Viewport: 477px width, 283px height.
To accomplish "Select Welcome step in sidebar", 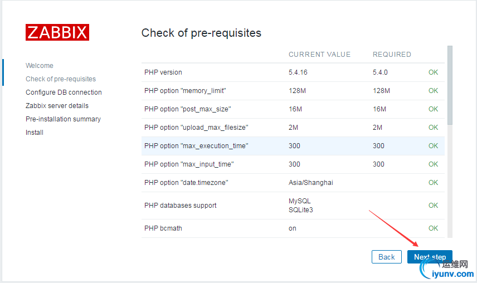I will click(x=39, y=66).
